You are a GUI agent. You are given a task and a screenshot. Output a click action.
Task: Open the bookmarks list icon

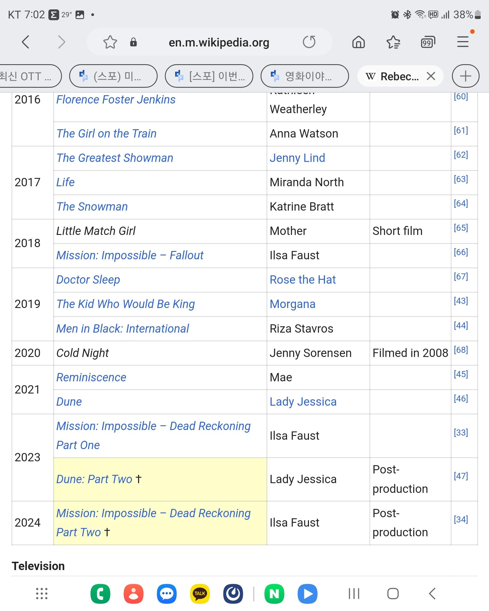pyautogui.click(x=393, y=42)
